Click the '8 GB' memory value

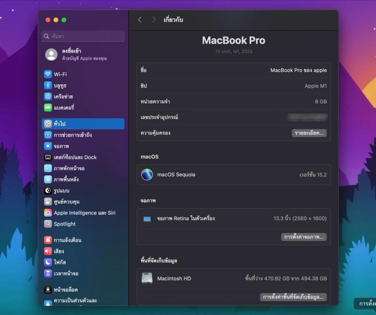(321, 102)
